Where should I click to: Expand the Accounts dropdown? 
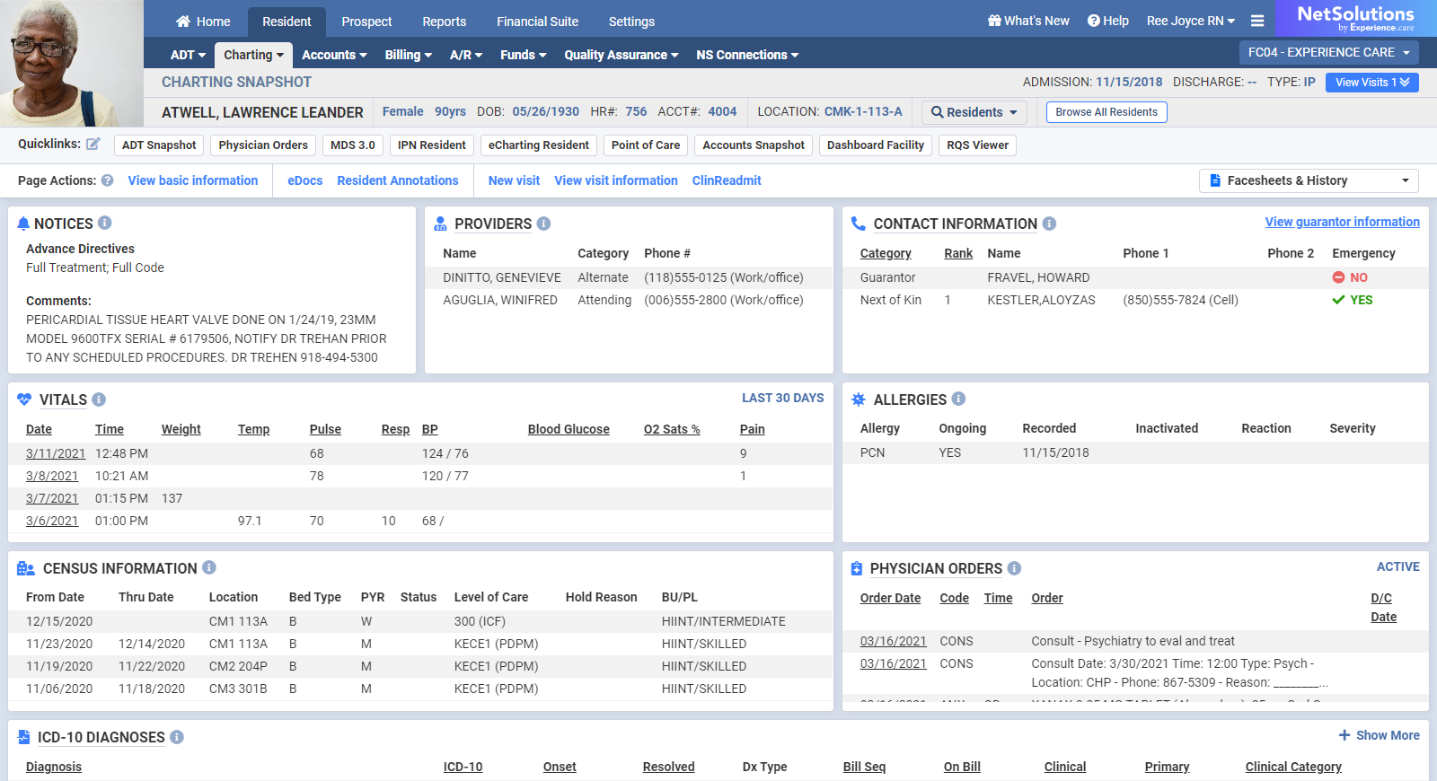tap(334, 55)
